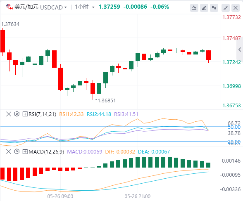Screen dimensions: 243x201
Task: Click the 05-26 21:00 time axis label
Action: tap(138, 196)
